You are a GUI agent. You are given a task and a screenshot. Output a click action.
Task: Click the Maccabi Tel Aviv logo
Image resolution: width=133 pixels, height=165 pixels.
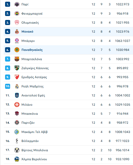pos(17,132)
